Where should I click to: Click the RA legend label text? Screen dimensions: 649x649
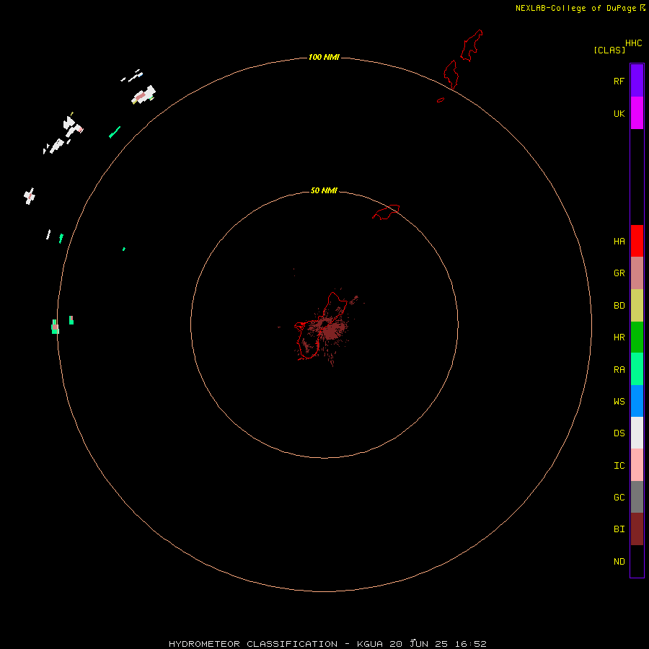click(x=619, y=370)
